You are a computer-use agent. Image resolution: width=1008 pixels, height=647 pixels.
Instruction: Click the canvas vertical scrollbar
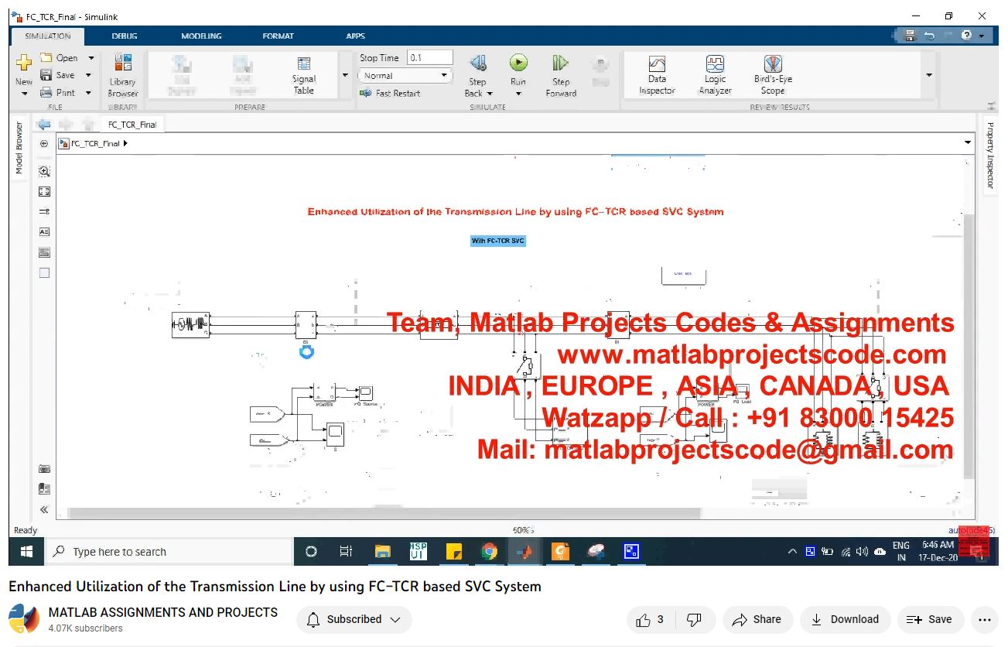click(969, 347)
